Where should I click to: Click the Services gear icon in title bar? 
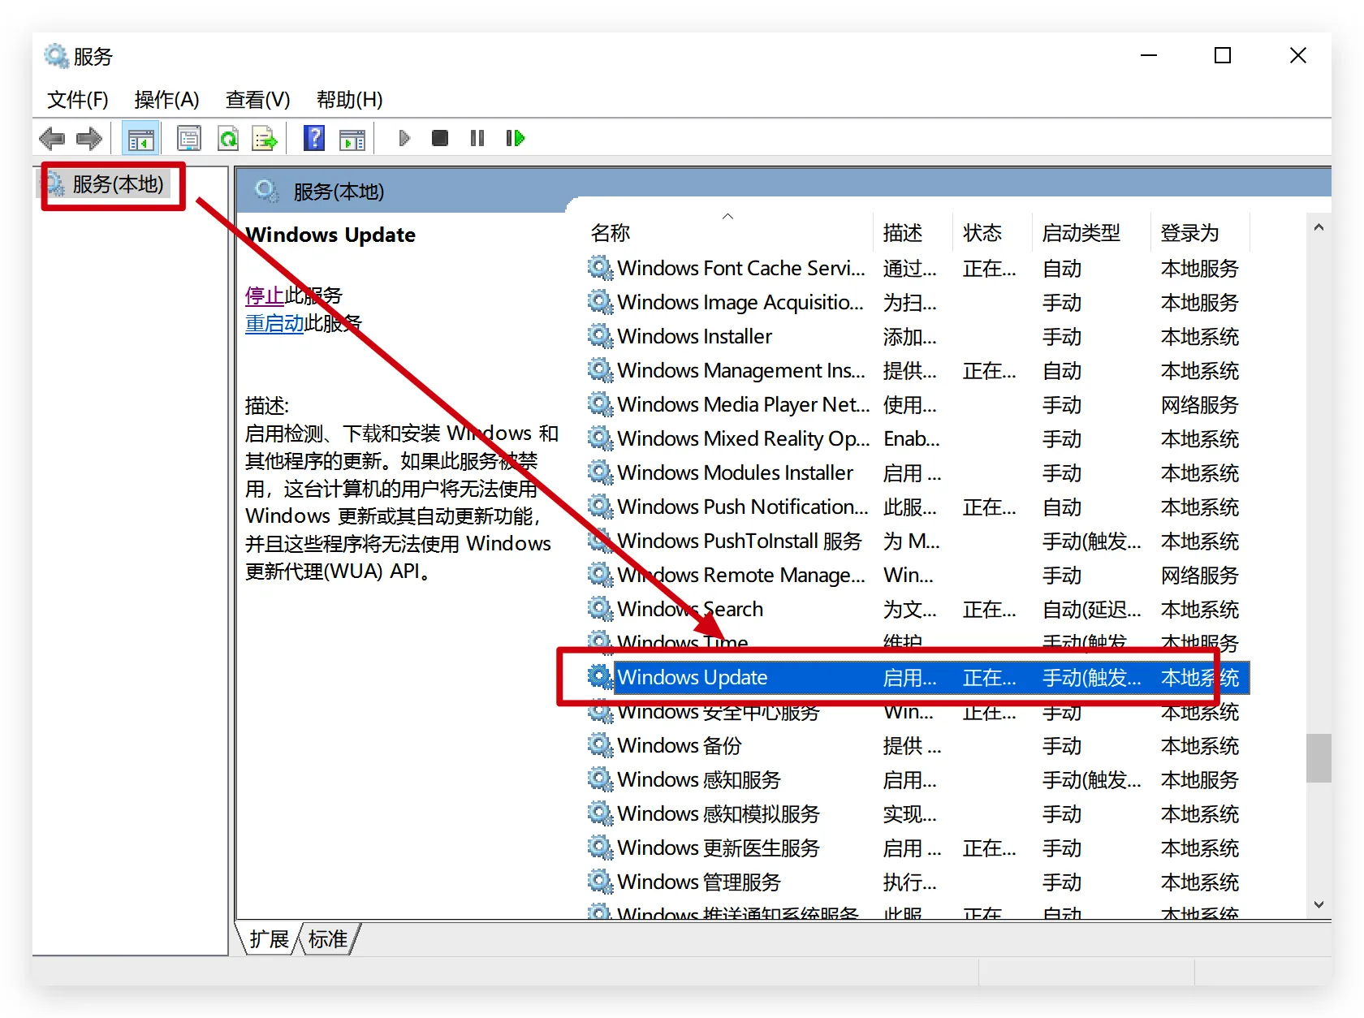click(56, 56)
